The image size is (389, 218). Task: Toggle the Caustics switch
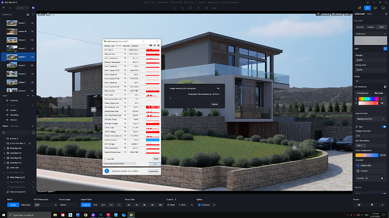(382, 178)
